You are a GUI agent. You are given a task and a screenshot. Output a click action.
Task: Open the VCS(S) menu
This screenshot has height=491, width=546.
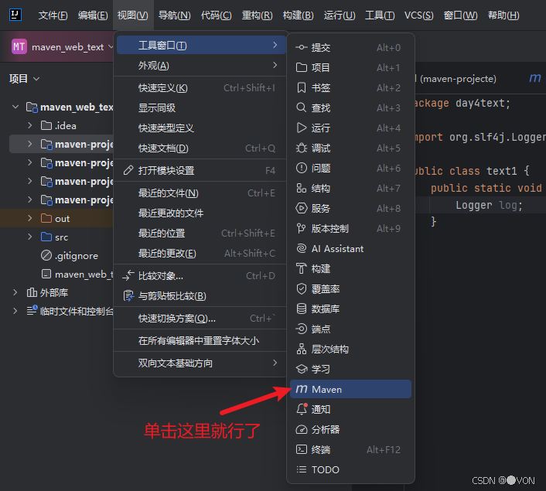(x=419, y=15)
